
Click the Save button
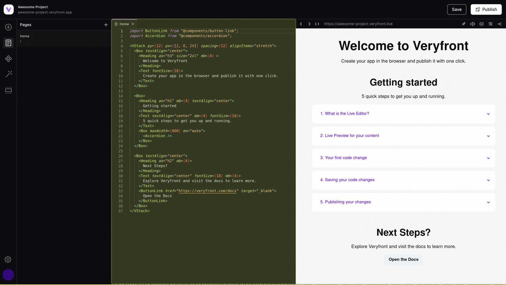point(457,9)
